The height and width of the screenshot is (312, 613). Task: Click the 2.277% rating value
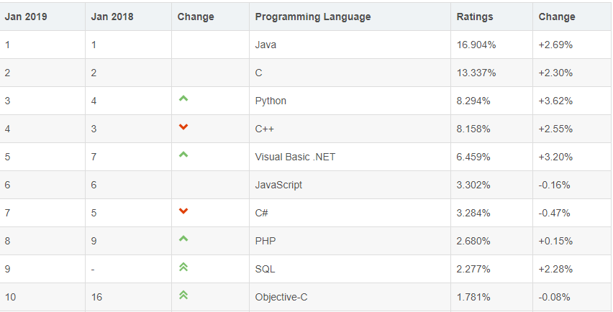point(473,270)
